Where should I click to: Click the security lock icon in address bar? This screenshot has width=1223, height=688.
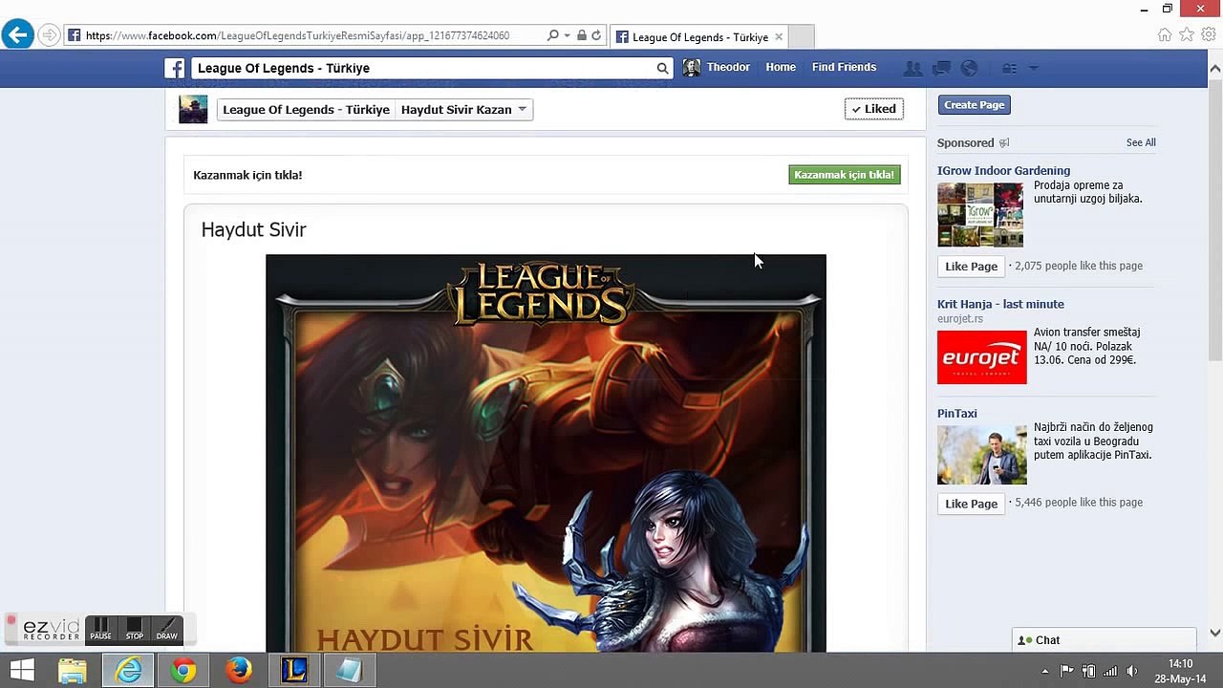[x=581, y=35]
